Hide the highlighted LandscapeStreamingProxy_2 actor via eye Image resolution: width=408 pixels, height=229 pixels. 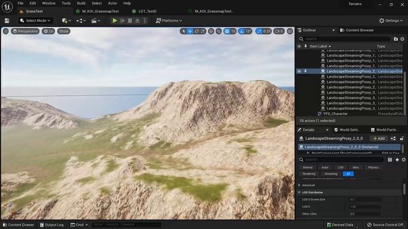click(x=299, y=71)
